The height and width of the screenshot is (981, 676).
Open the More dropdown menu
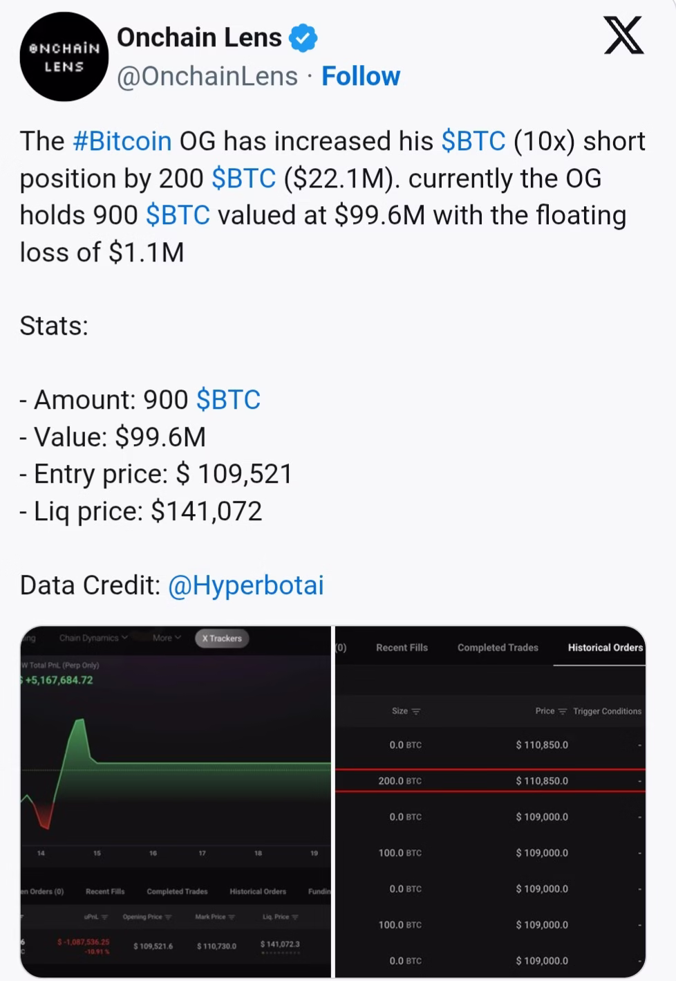pyautogui.click(x=167, y=638)
